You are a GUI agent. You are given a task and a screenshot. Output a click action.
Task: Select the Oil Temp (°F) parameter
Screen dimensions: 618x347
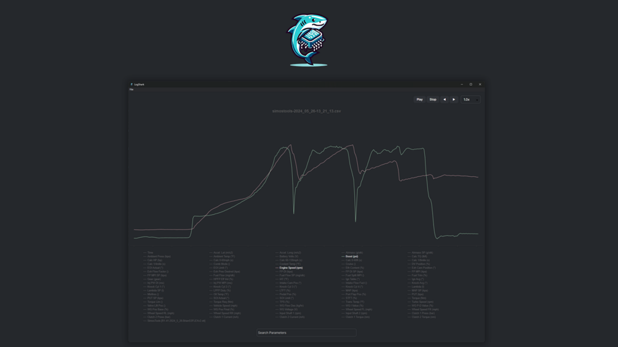(x=219, y=294)
